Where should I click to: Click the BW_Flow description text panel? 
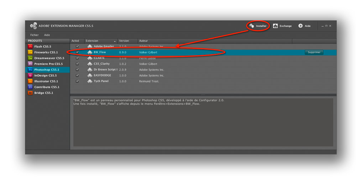coord(203,123)
